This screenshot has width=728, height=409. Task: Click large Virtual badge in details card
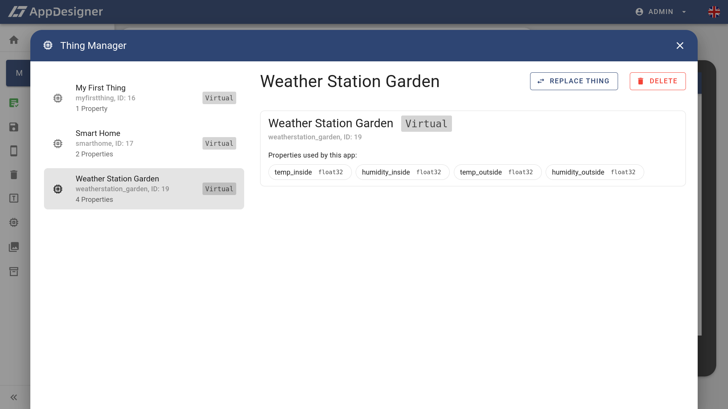coord(426,124)
